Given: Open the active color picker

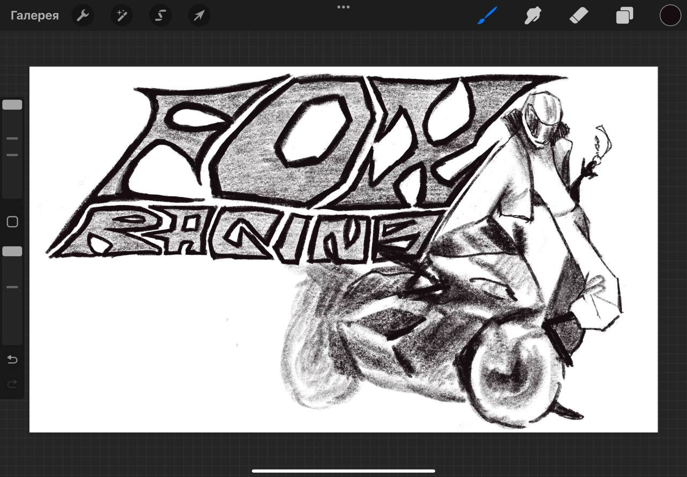Looking at the screenshot, I should 670,16.
